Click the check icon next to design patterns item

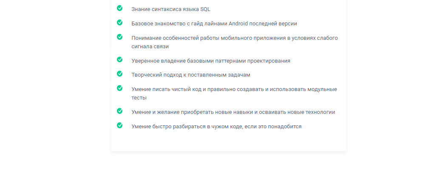point(120,60)
